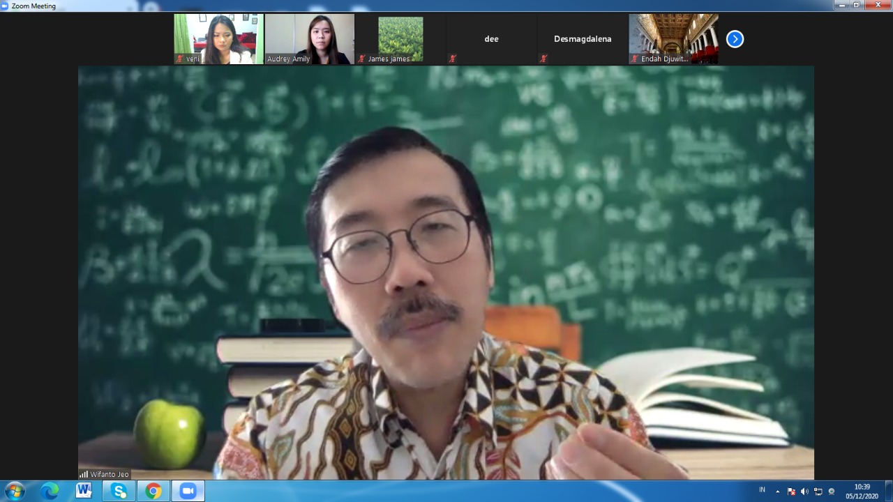The width and height of the screenshot is (893, 502).
Task: Click the Zoom taskbar icon
Action: 188,492
